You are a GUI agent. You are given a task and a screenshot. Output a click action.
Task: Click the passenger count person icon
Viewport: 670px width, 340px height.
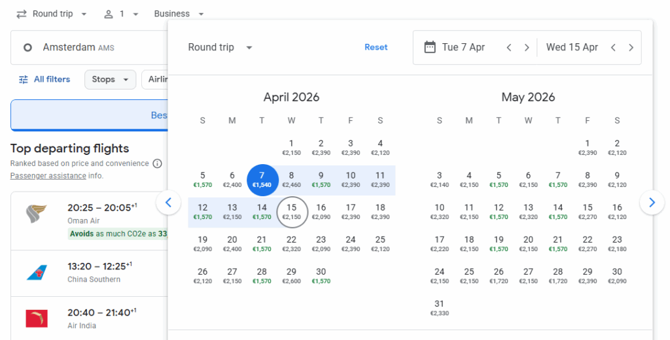(x=109, y=14)
